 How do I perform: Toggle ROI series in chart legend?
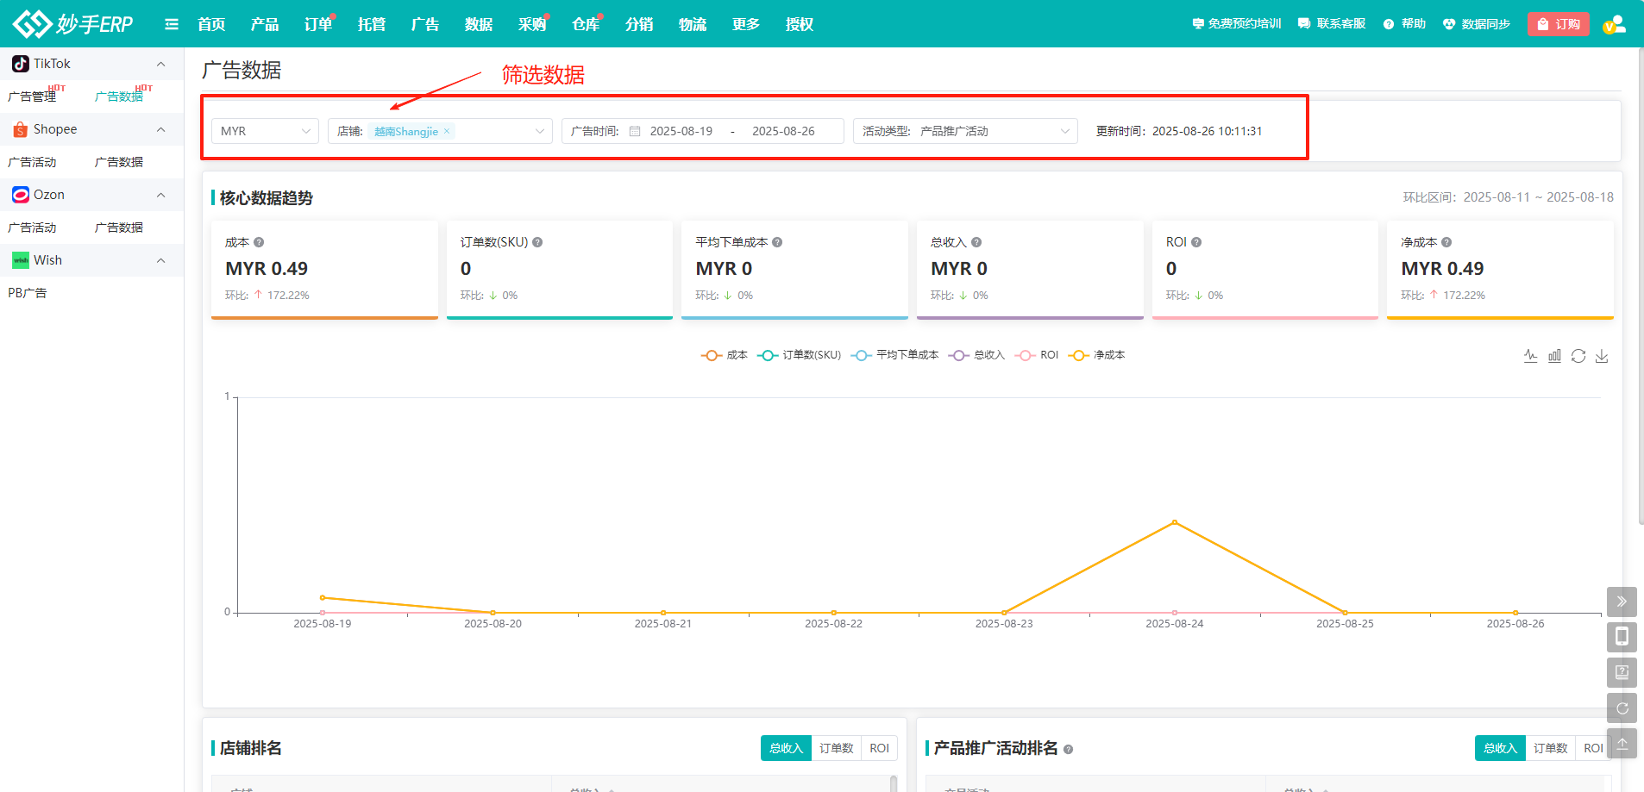[x=1037, y=355]
